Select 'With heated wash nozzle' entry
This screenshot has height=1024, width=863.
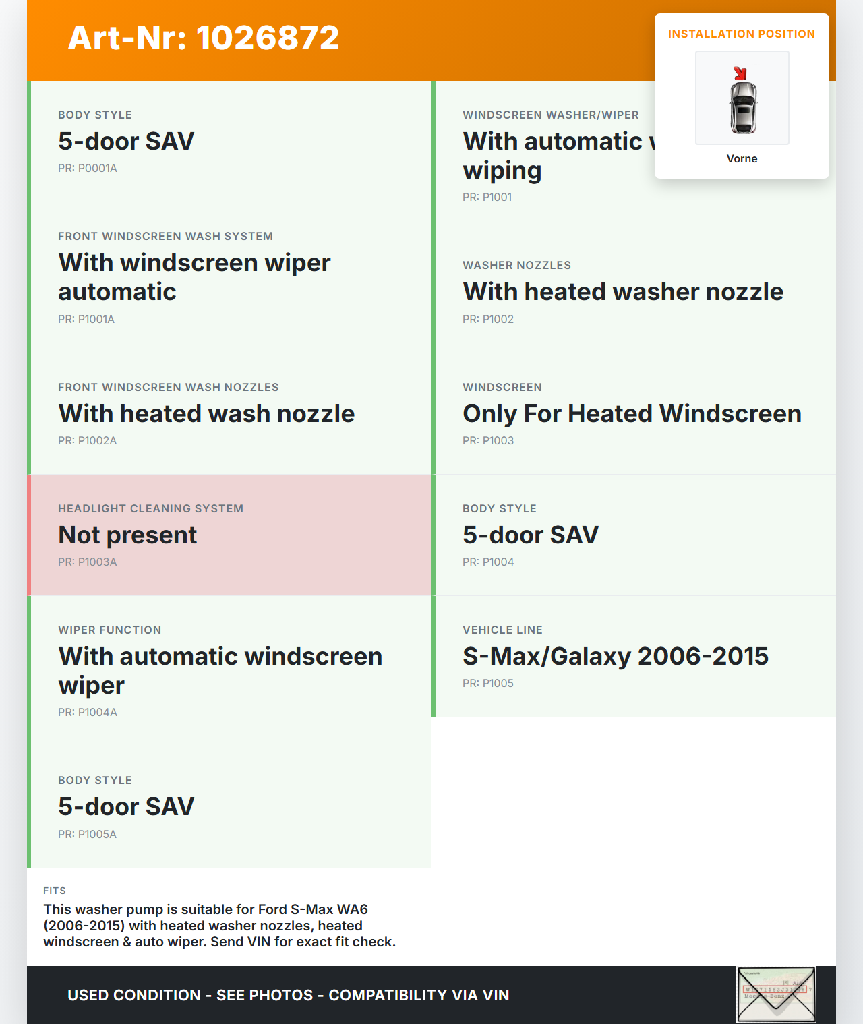[206, 413]
